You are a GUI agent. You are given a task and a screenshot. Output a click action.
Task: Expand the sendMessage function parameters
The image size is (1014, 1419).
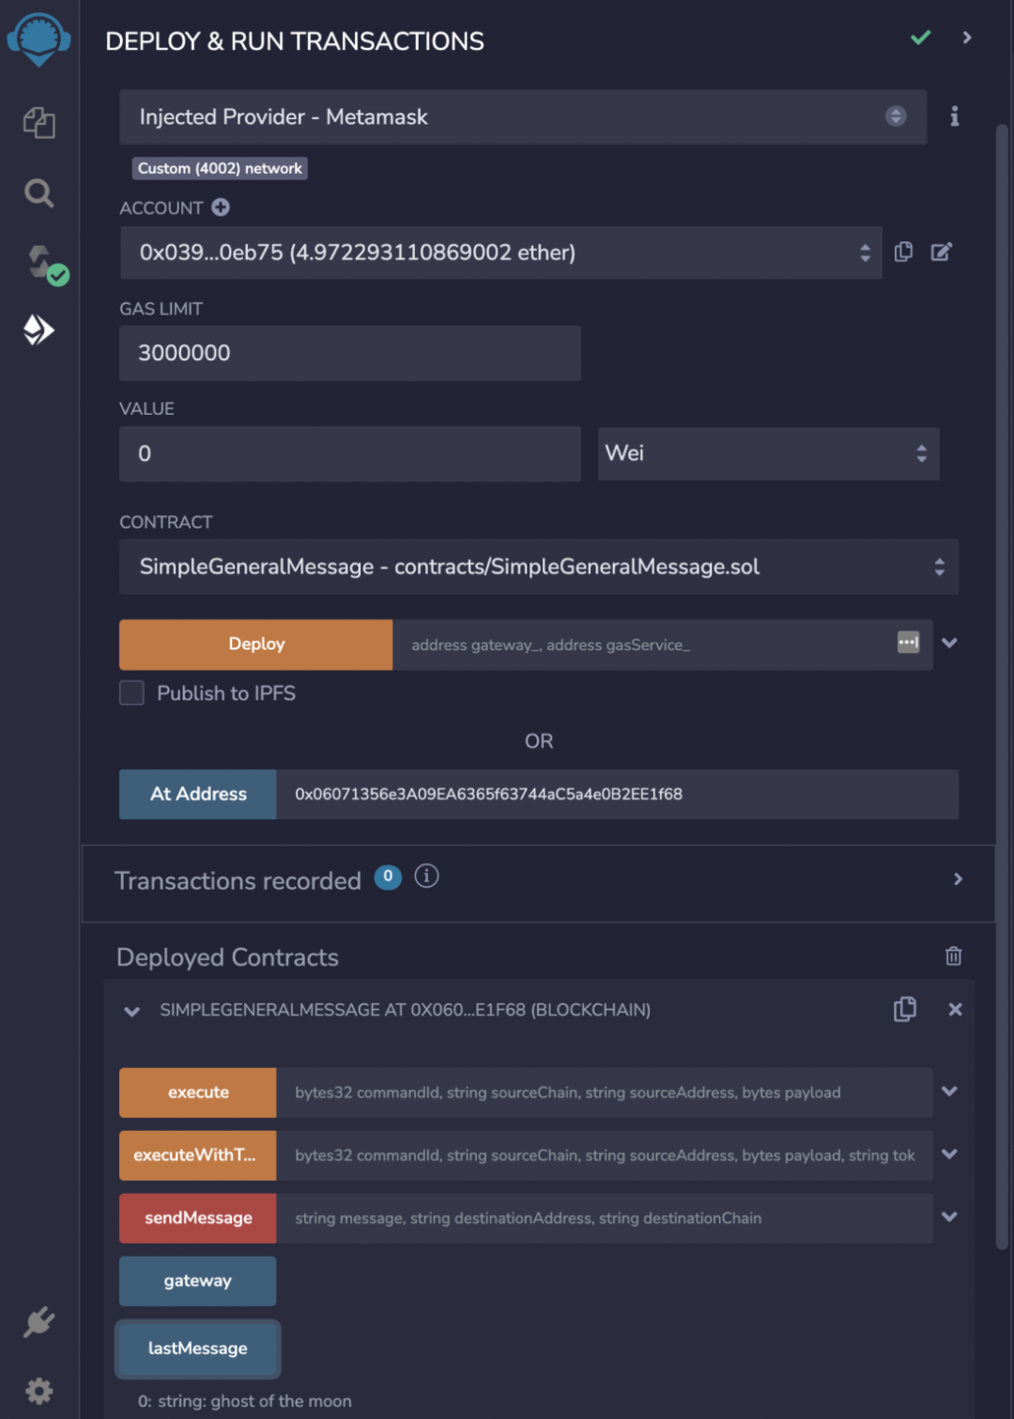(x=949, y=1217)
